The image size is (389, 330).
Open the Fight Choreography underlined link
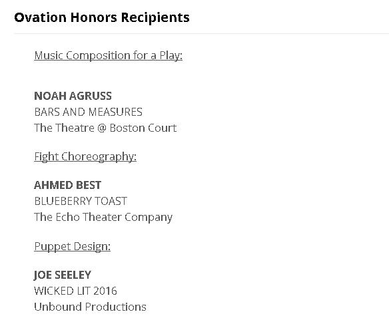click(x=85, y=157)
